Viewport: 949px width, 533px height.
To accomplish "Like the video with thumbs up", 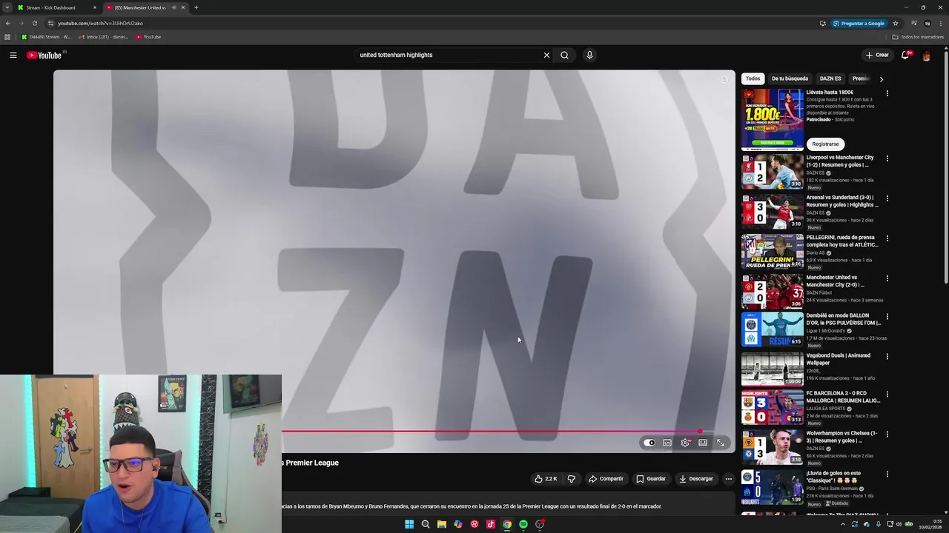I will point(546,479).
